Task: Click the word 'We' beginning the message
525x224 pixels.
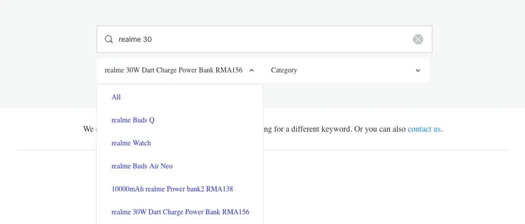Action: tap(88, 129)
